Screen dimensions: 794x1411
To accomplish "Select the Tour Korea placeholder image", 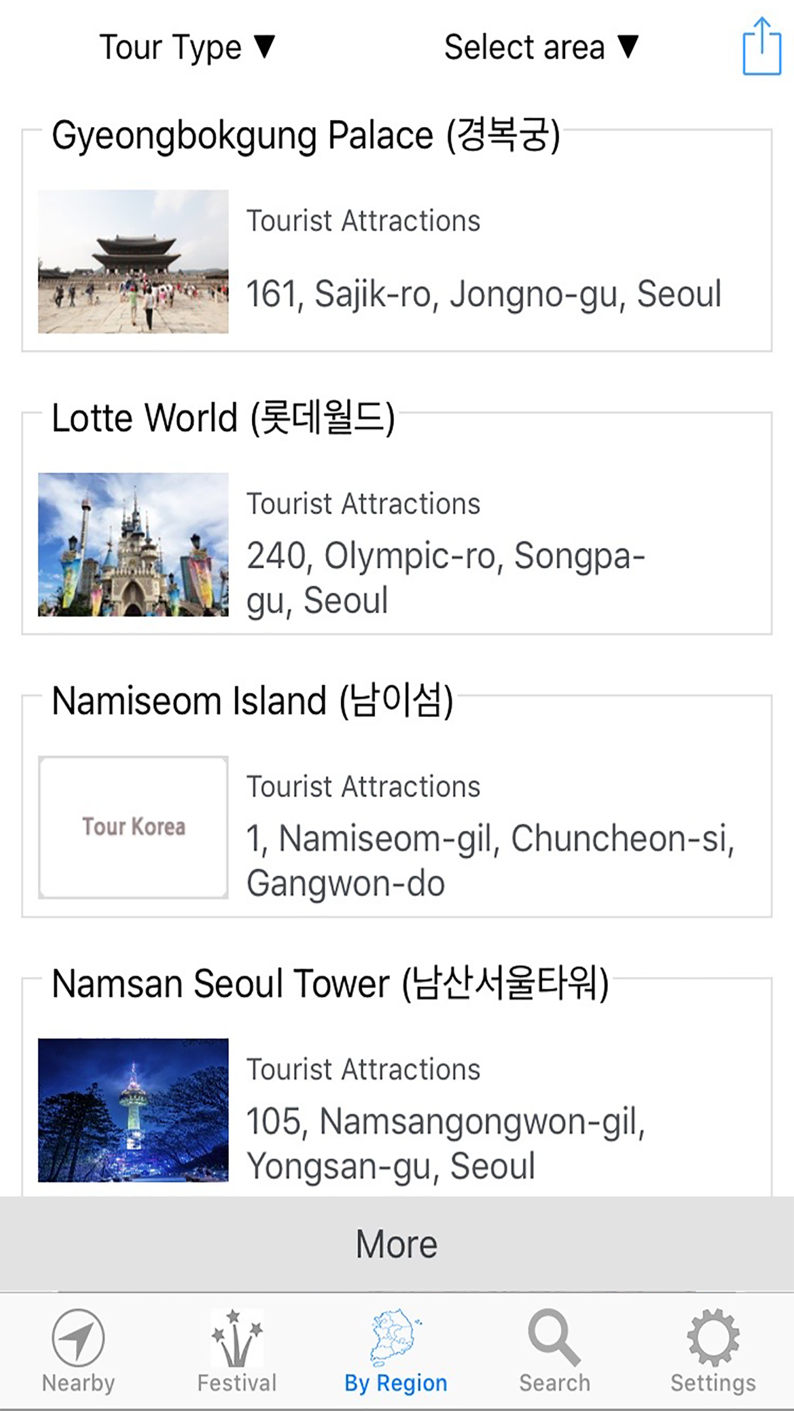I will (133, 827).
